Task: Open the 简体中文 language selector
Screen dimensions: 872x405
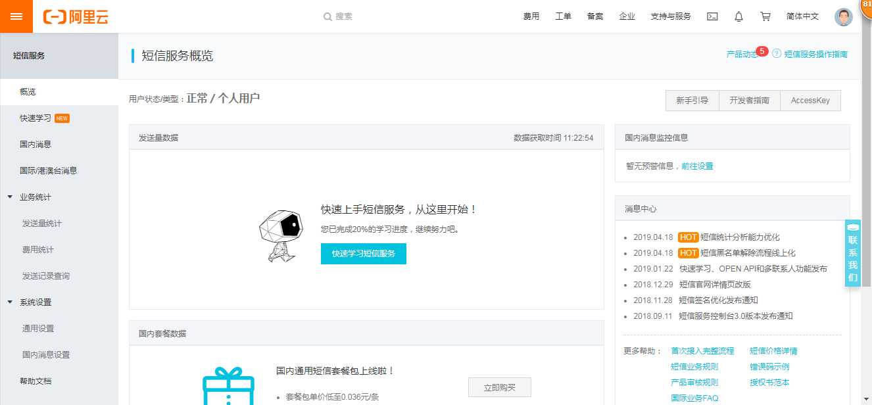Action: tap(802, 16)
